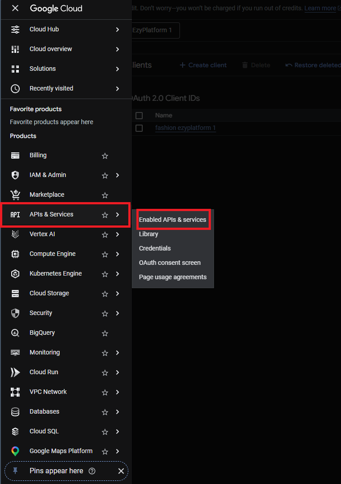Close the navigation menu with X
Viewport: 341px width, 484px height.
(x=15, y=9)
